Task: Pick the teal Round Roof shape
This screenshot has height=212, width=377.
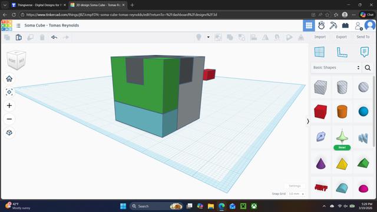Action: click(342, 188)
